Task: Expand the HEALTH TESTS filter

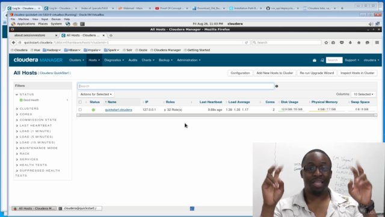Action: (31, 165)
